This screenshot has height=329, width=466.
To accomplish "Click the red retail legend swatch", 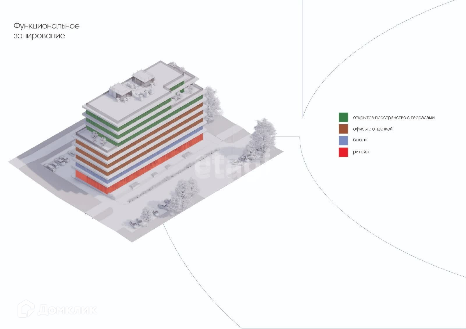I will click(x=343, y=152).
